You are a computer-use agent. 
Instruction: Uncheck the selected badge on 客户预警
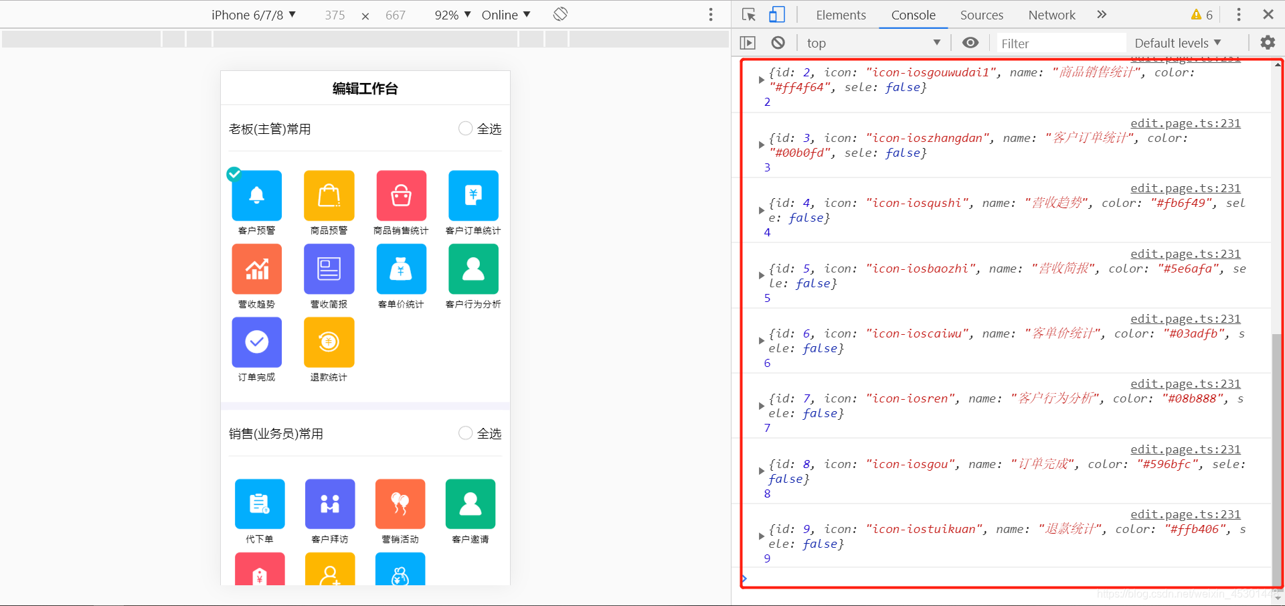click(234, 174)
